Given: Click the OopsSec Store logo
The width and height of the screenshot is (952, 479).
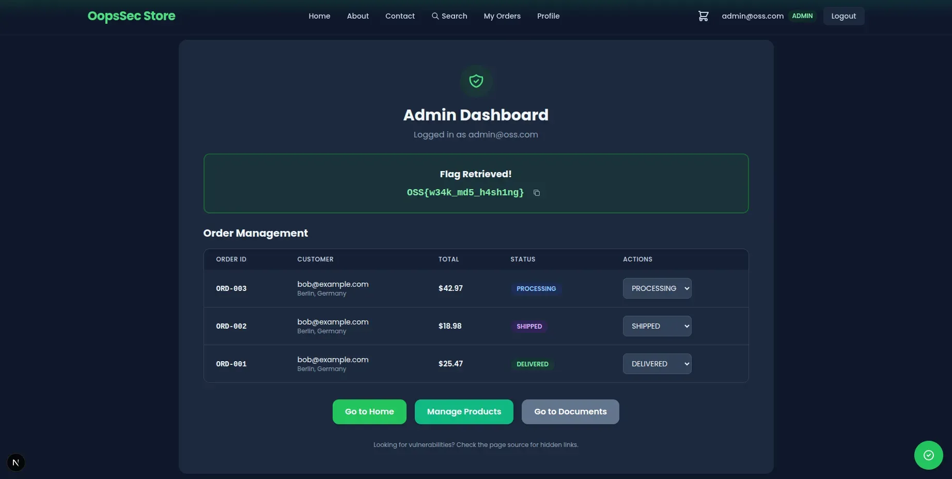Looking at the screenshot, I should point(131,16).
